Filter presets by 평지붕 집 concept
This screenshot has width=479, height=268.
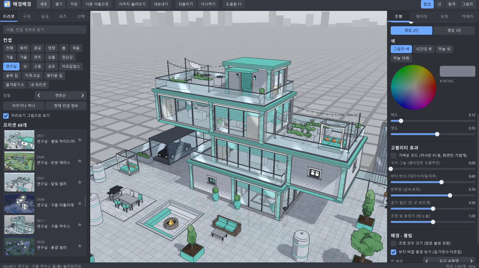pyautogui.click(x=54, y=76)
